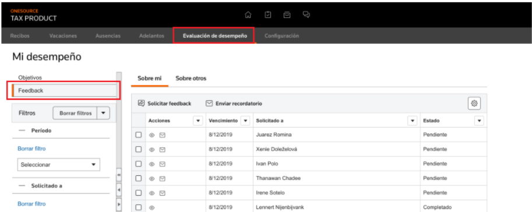Image resolution: width=532 pixels, height=212 pixels.
Task: View completed feedback from Lennert Nijenbijvank
Action: [152, 207]
